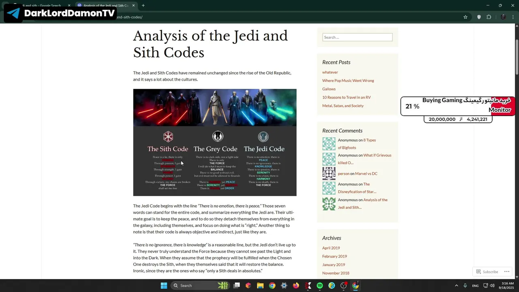This screenshot has width=519, height=292.
Task: Switch to the Analysis of the Jedi tab
Action: pyautogui.click(x=105, y=6)
